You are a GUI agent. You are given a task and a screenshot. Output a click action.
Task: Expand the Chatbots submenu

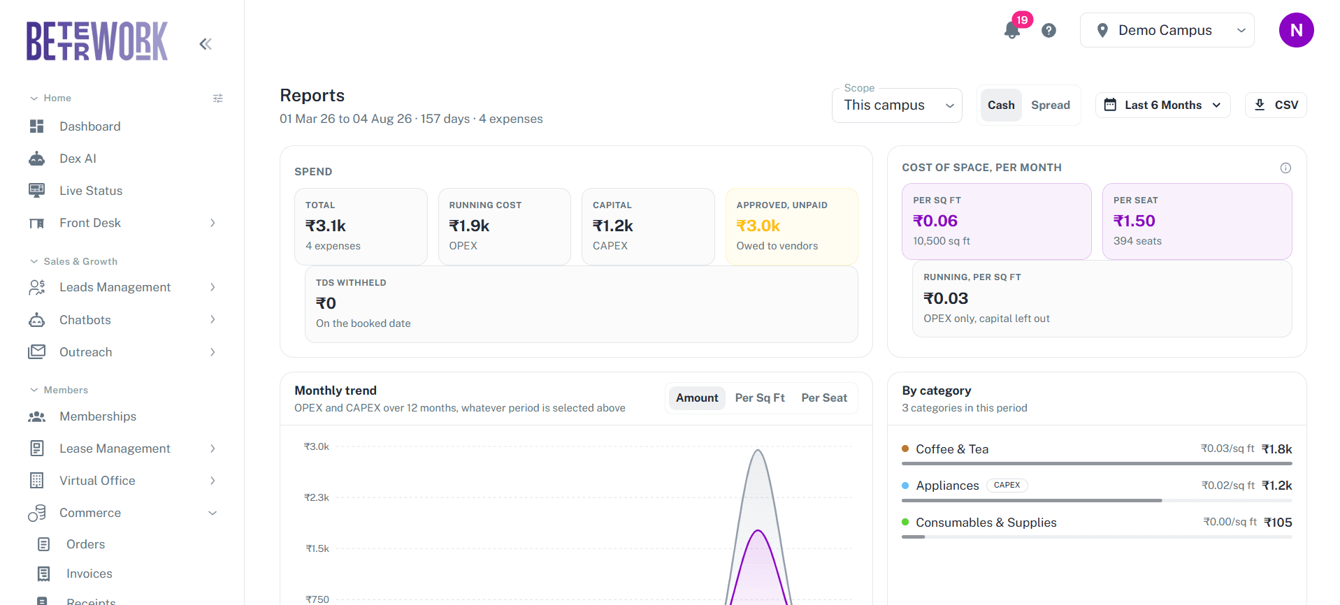click(x=213, y=320)
